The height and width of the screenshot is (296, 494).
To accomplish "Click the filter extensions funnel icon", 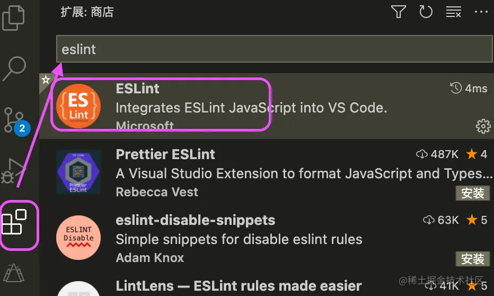I will click(398, 12).
